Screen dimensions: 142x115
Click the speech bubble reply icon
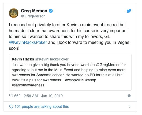(x=11, y=107)
